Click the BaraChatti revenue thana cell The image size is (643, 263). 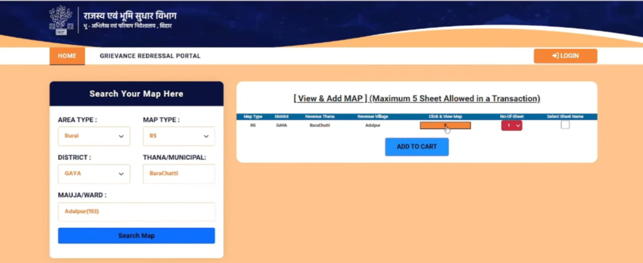click(x=321, y=125)
